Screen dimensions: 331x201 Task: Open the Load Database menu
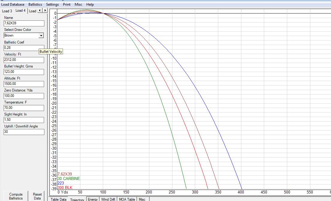coord(13,4)
